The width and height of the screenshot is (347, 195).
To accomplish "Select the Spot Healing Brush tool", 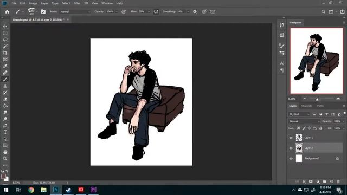I will [x=5, y=73].
